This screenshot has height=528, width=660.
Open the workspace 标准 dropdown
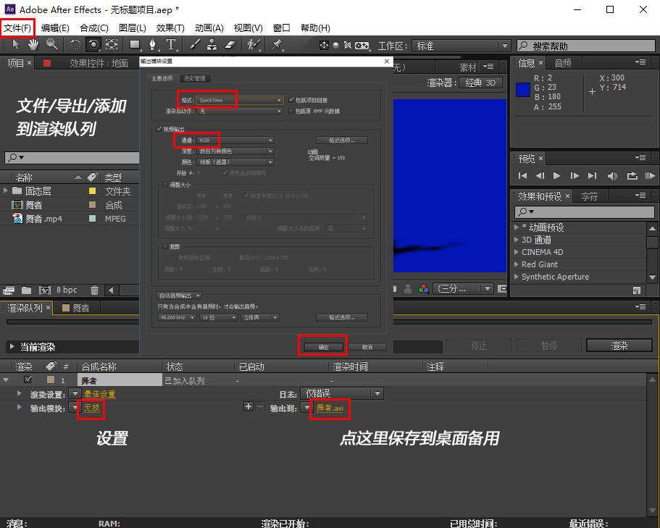click(x=461, y=46)
